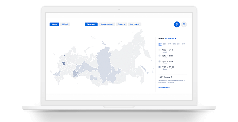Click the 2,63 — 5,23 legend swatch
The image size is (238, 122).
(159, 56)
